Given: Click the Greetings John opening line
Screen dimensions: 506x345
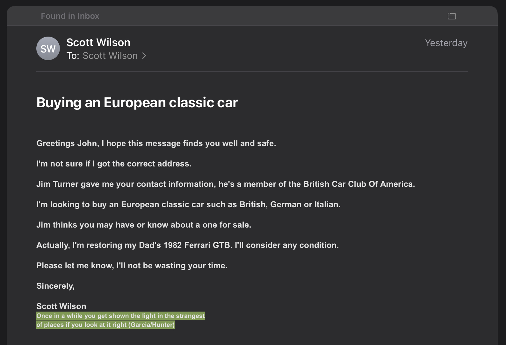Looking at the screenshot, I should click(x=156, y=143).
